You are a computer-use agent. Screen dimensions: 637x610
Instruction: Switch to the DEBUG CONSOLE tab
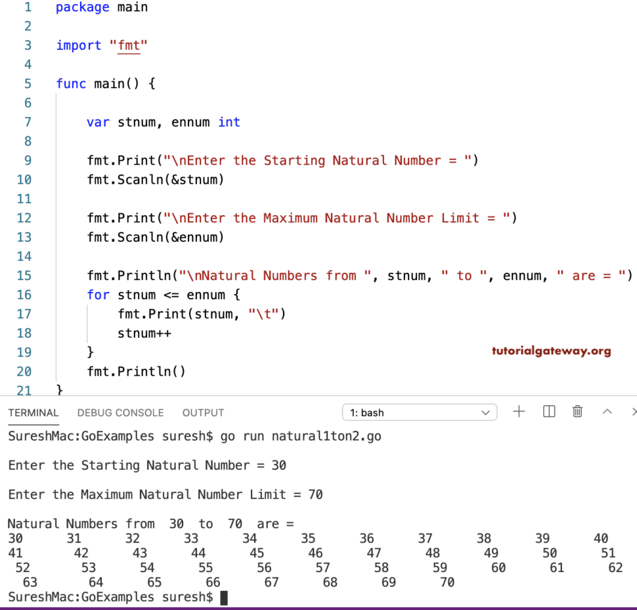(x=120, y=413)
